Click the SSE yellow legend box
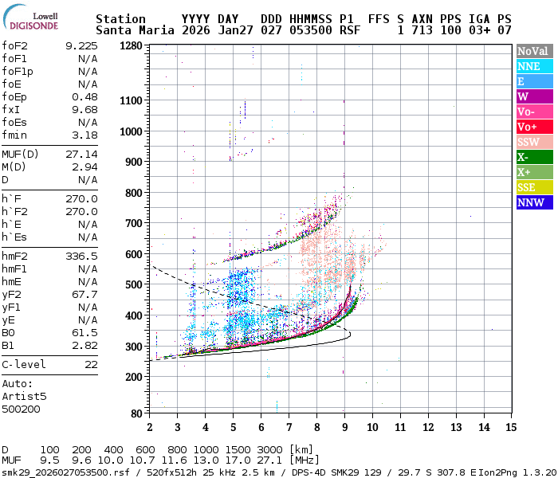Screen dimensions: 558x478 pos(533,187)
